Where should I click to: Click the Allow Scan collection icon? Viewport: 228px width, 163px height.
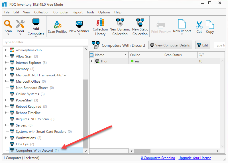(x=12, y=56)
